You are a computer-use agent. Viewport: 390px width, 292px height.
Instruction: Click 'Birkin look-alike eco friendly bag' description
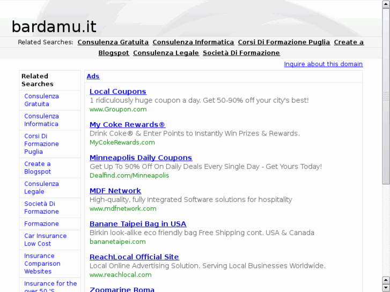point(202,233)
